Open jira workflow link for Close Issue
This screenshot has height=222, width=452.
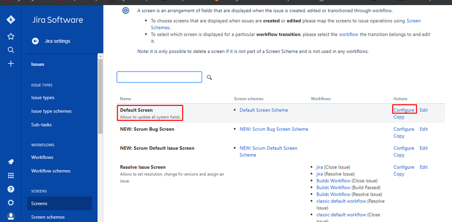(x=319, y=167)
